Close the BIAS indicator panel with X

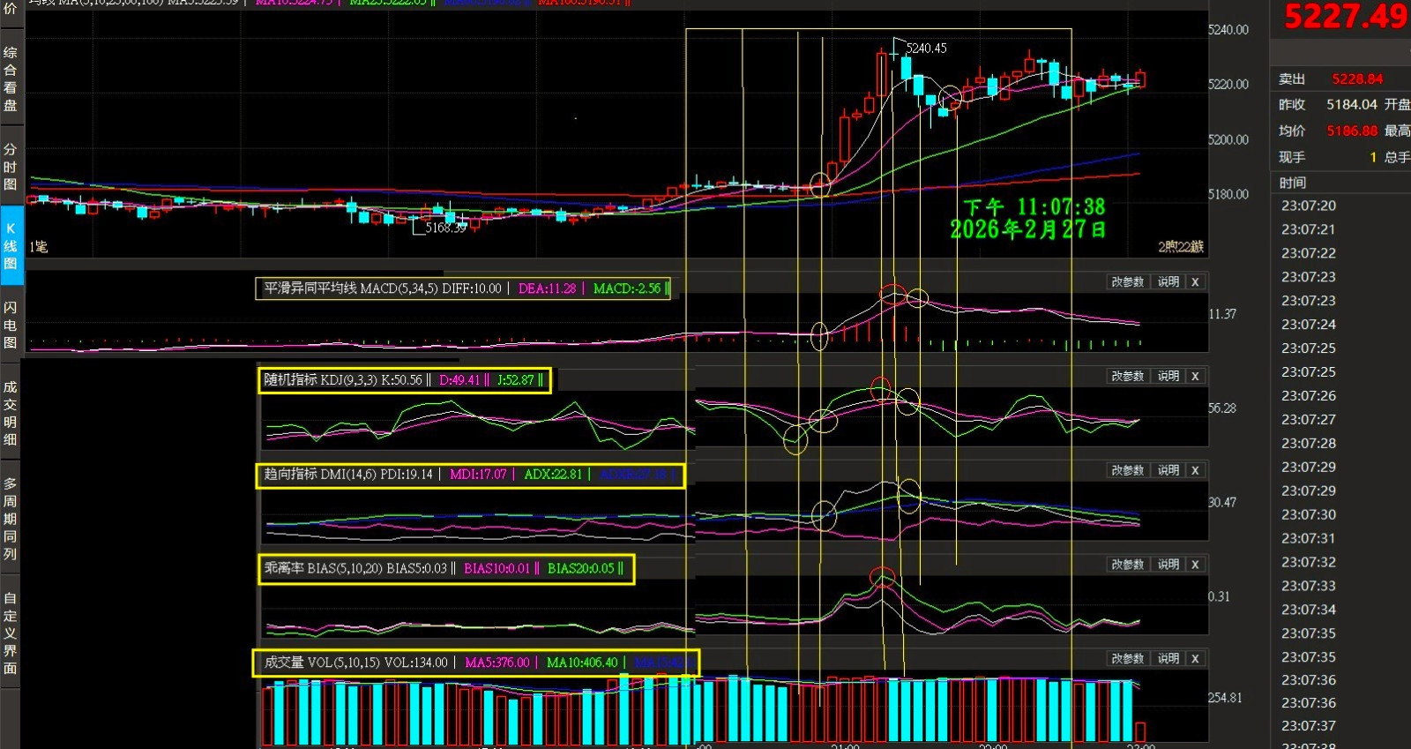(1195, 565)
